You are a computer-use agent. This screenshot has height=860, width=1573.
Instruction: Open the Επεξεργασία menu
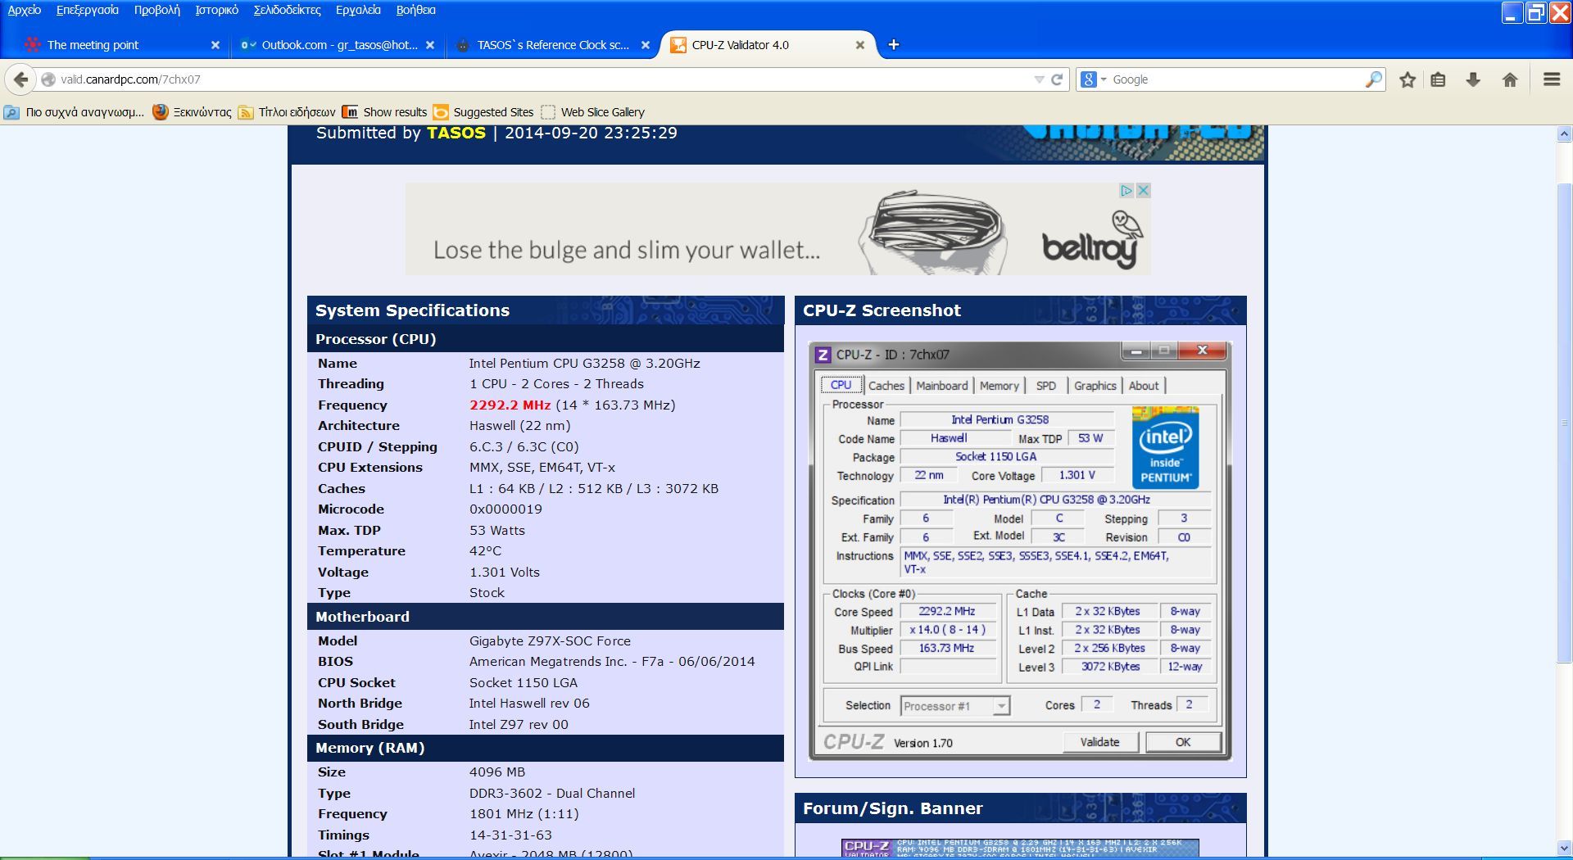(x=88, y=10)
